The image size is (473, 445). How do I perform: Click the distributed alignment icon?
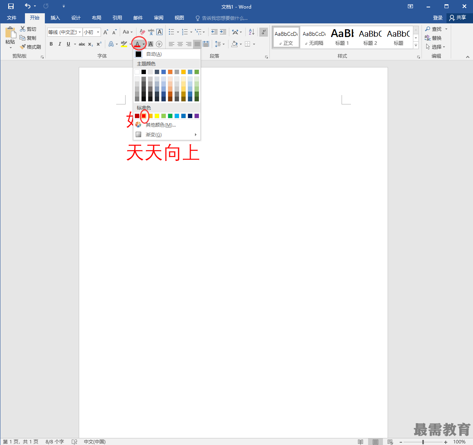click(206, 44)
